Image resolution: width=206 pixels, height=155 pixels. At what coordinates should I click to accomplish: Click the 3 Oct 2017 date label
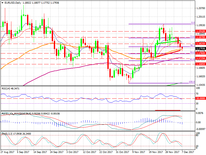pos(72,152)
